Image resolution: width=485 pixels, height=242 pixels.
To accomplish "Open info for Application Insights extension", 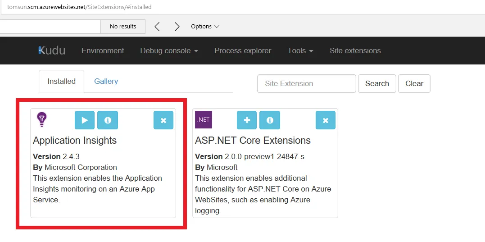I will [x=108, y=120].
